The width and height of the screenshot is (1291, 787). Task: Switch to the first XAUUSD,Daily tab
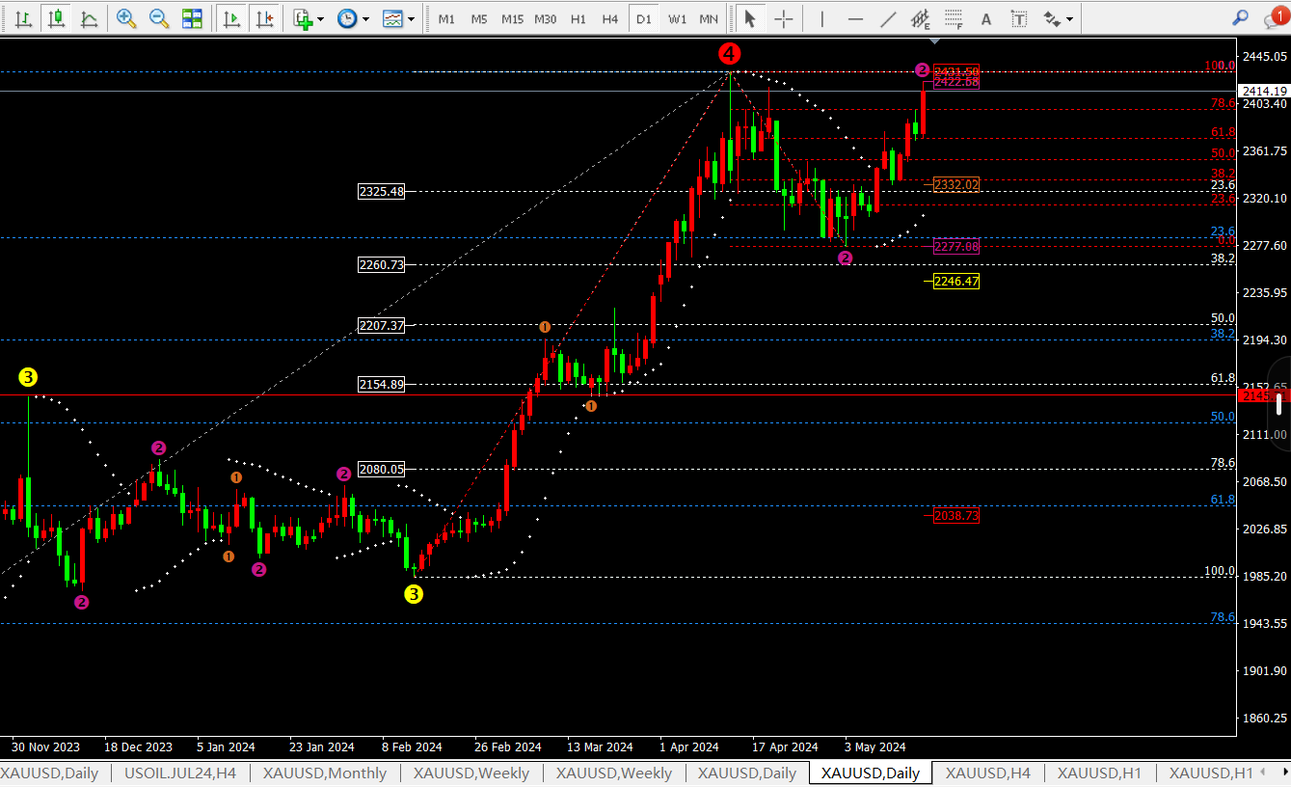coord(49,773)
